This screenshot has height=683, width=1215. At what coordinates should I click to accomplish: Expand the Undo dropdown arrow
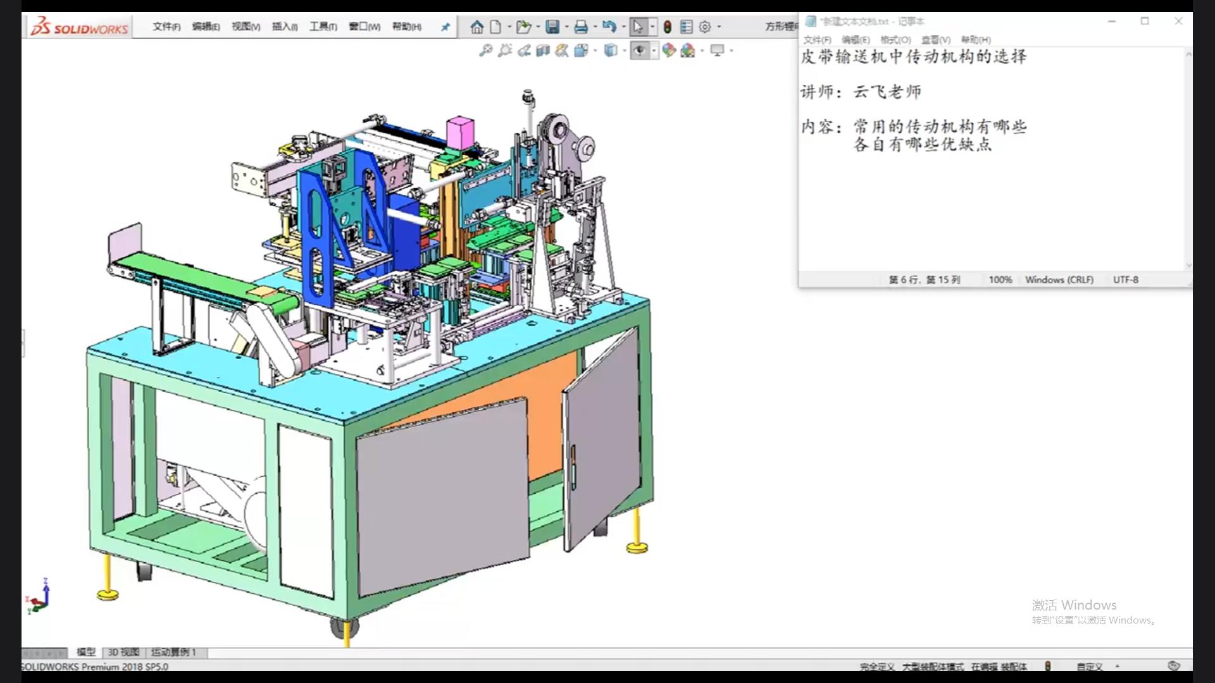(623, 27)
